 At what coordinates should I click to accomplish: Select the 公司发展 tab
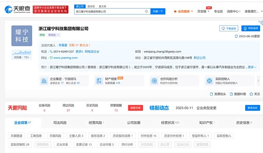coord(134,122)
